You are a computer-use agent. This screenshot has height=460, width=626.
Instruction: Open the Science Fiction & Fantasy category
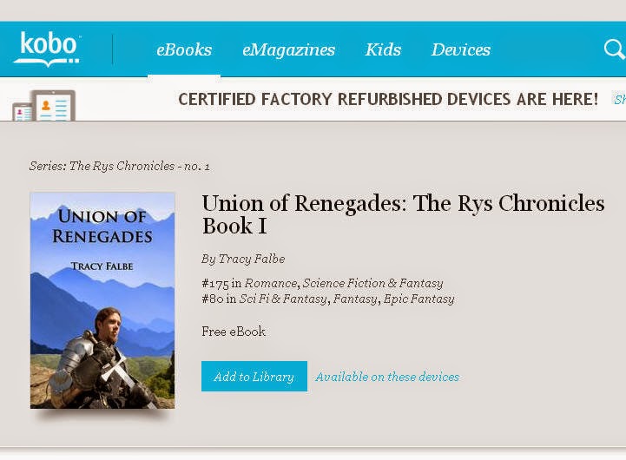tap(372, 283)
